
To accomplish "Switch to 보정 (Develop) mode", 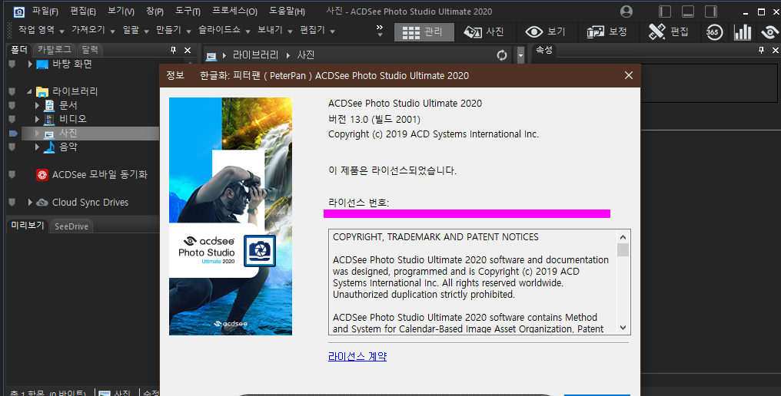I will (x=607, y=32).
